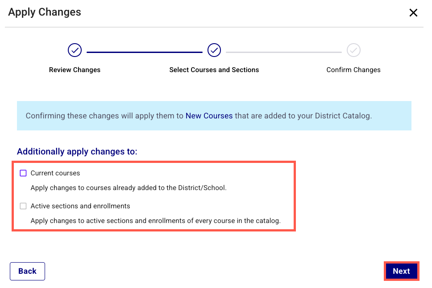Click the Additionally apply changes to heading
432x288 pixels.
coord(77,151)
